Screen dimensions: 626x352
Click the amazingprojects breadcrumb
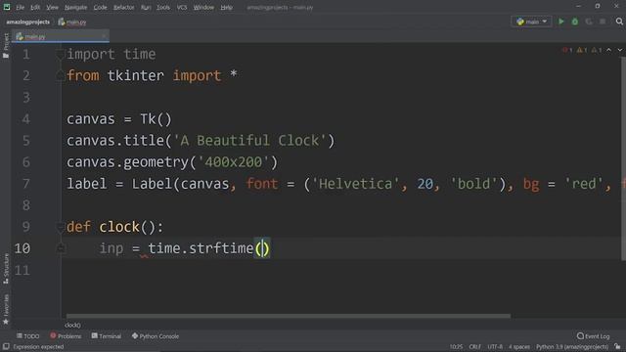coord(28,22)
